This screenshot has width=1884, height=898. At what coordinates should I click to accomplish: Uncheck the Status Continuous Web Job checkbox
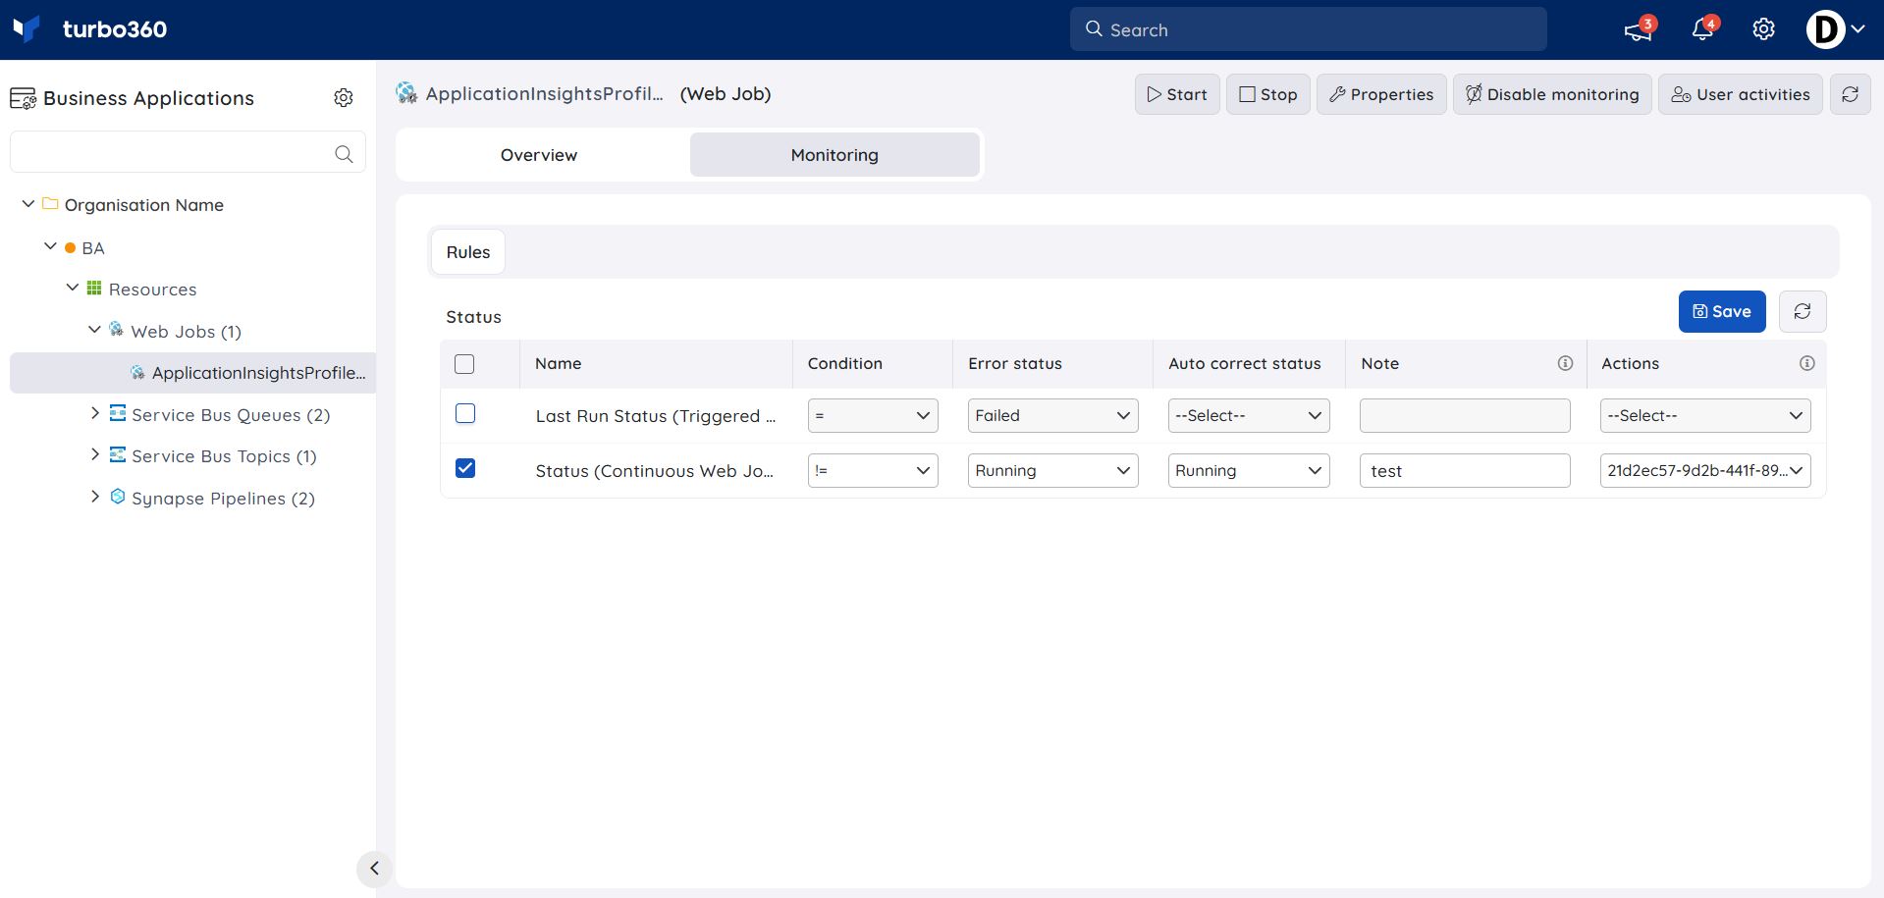(465, 468)
